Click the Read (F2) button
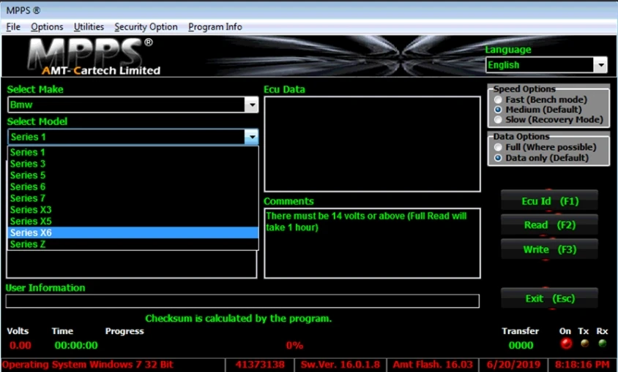Image resolution: width=618 pixels, height=372 pixels. 549,225
